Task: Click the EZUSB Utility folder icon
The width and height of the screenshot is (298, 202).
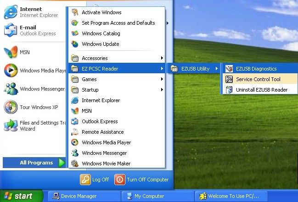Action: (x=174, y=69)
